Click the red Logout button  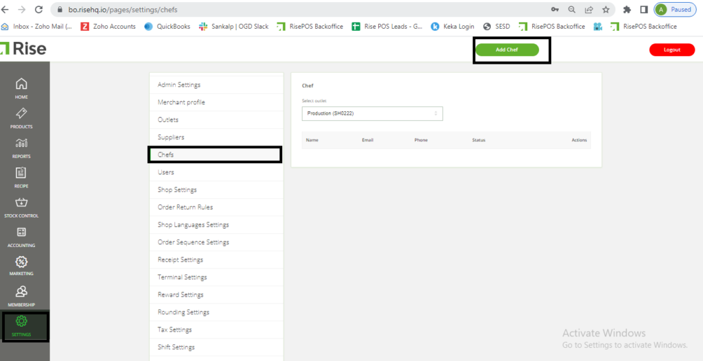click(671, 49)
